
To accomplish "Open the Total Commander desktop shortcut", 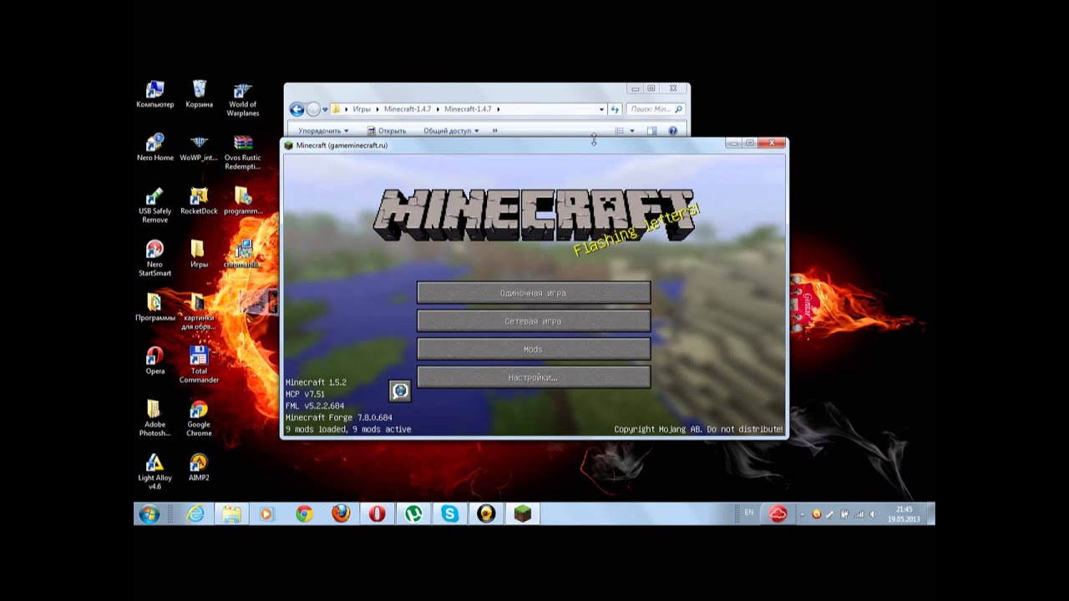I will pyautogui.click(x=199, y=366).
